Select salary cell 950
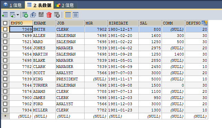 click(x=150, y=98)
